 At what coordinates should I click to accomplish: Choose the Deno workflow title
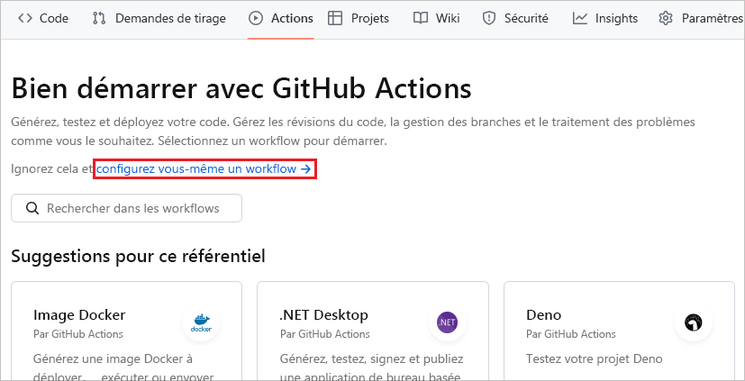tap(543, 315)
